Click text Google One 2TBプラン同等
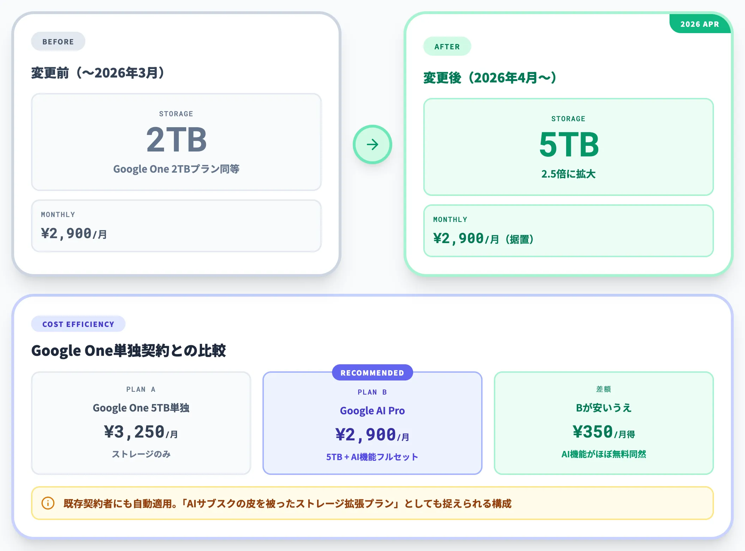This screenshot has width=745, height=551. [x=176, y=169]
